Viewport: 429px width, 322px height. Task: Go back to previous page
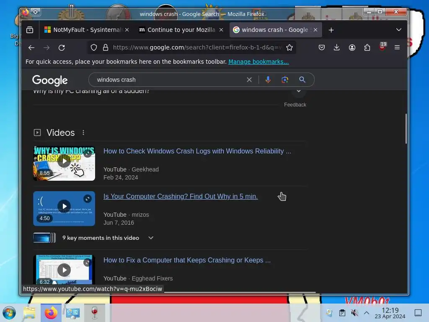click(x=31, y=48)
